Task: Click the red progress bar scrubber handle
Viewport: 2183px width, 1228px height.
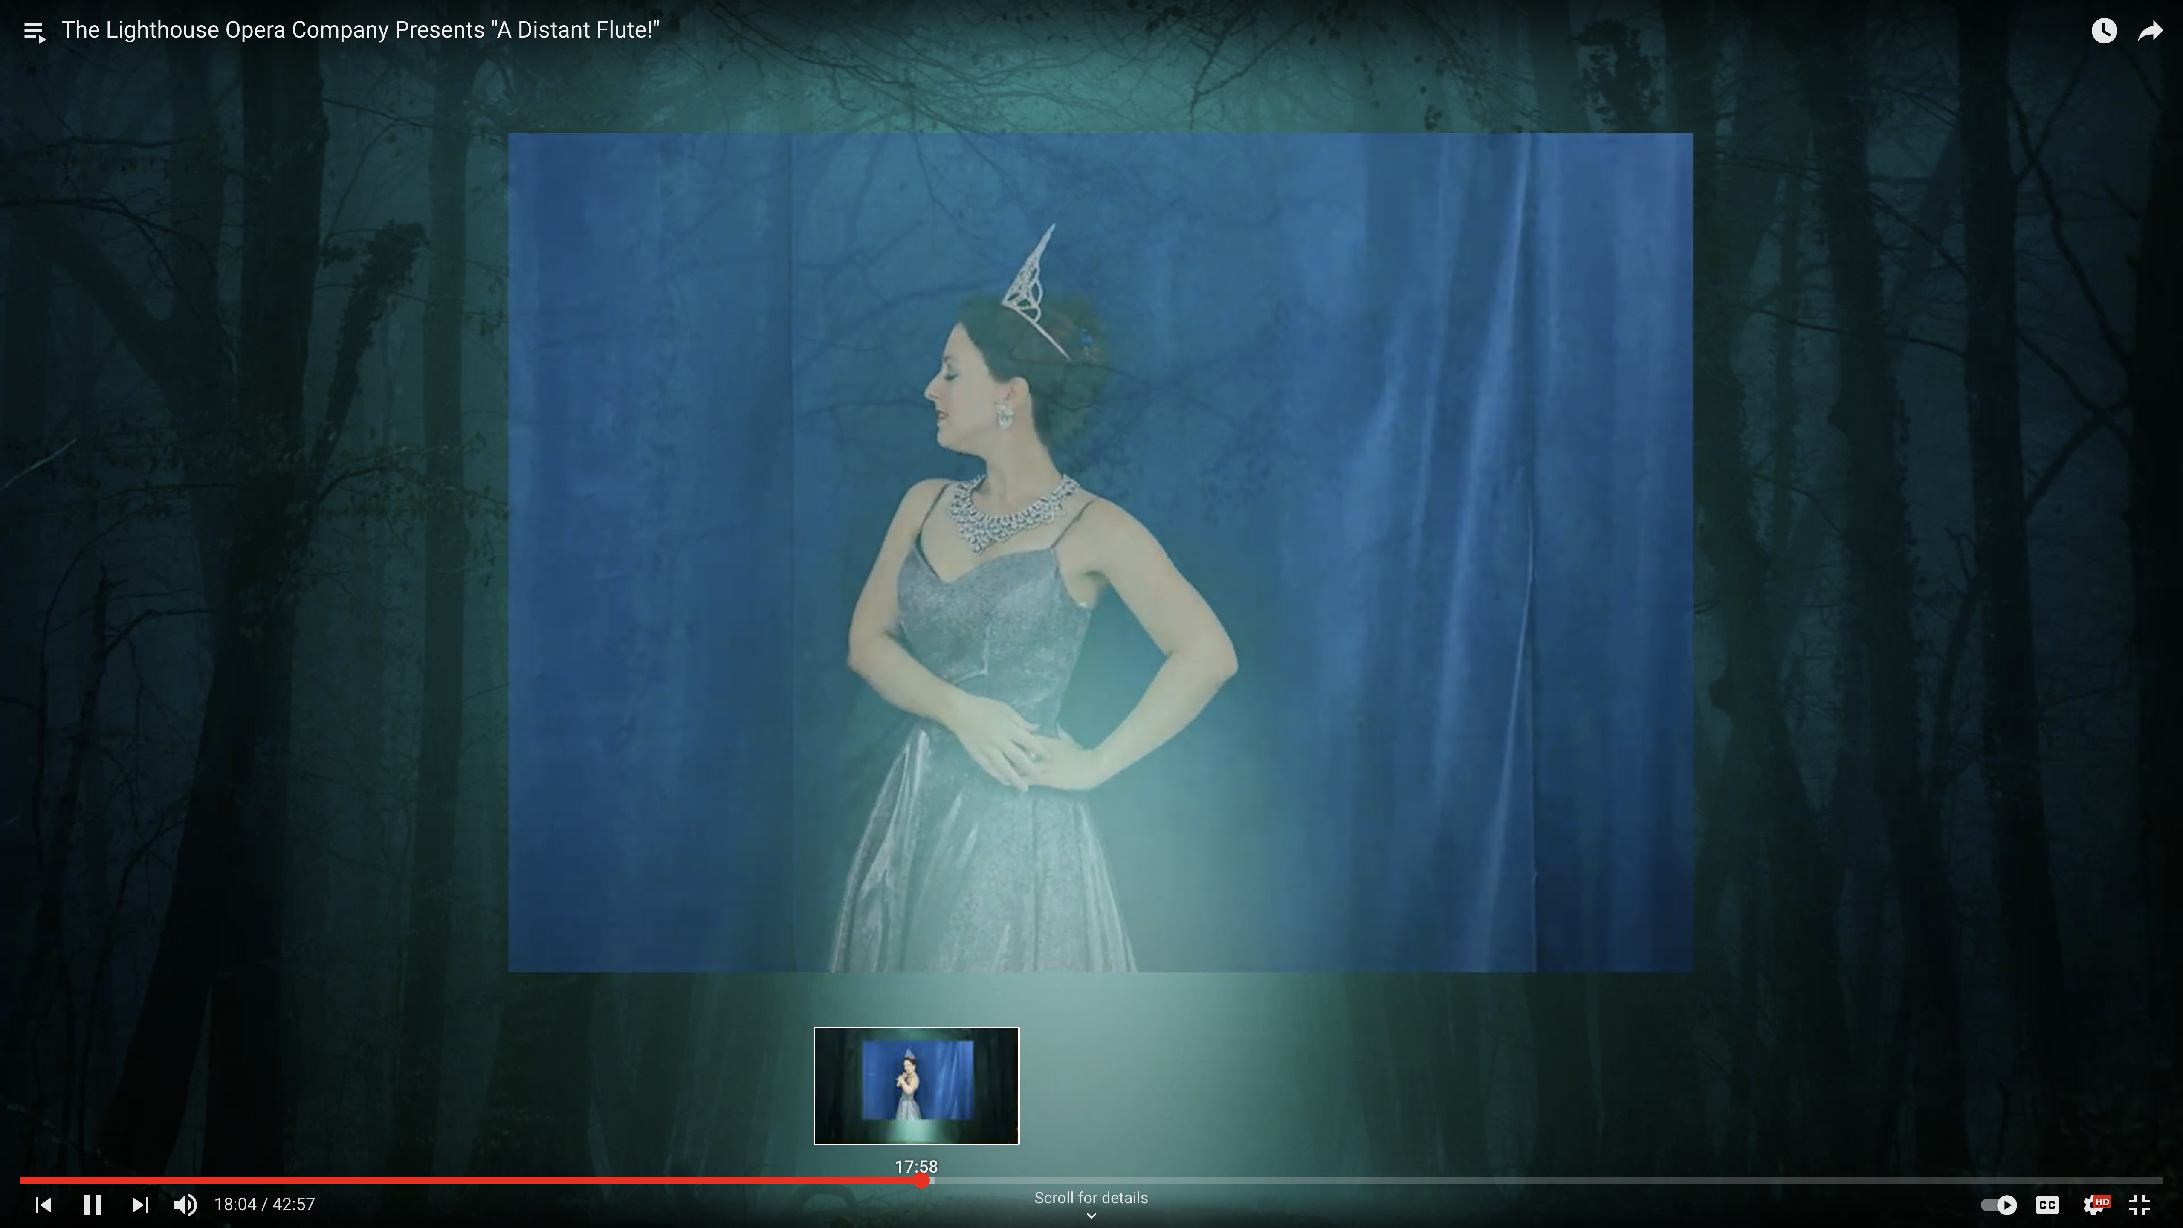Action: (922, 1180)
